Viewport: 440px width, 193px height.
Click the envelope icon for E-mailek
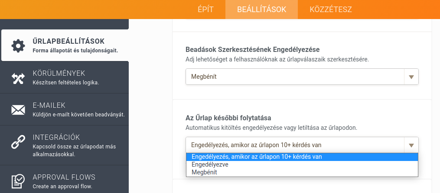18,109
